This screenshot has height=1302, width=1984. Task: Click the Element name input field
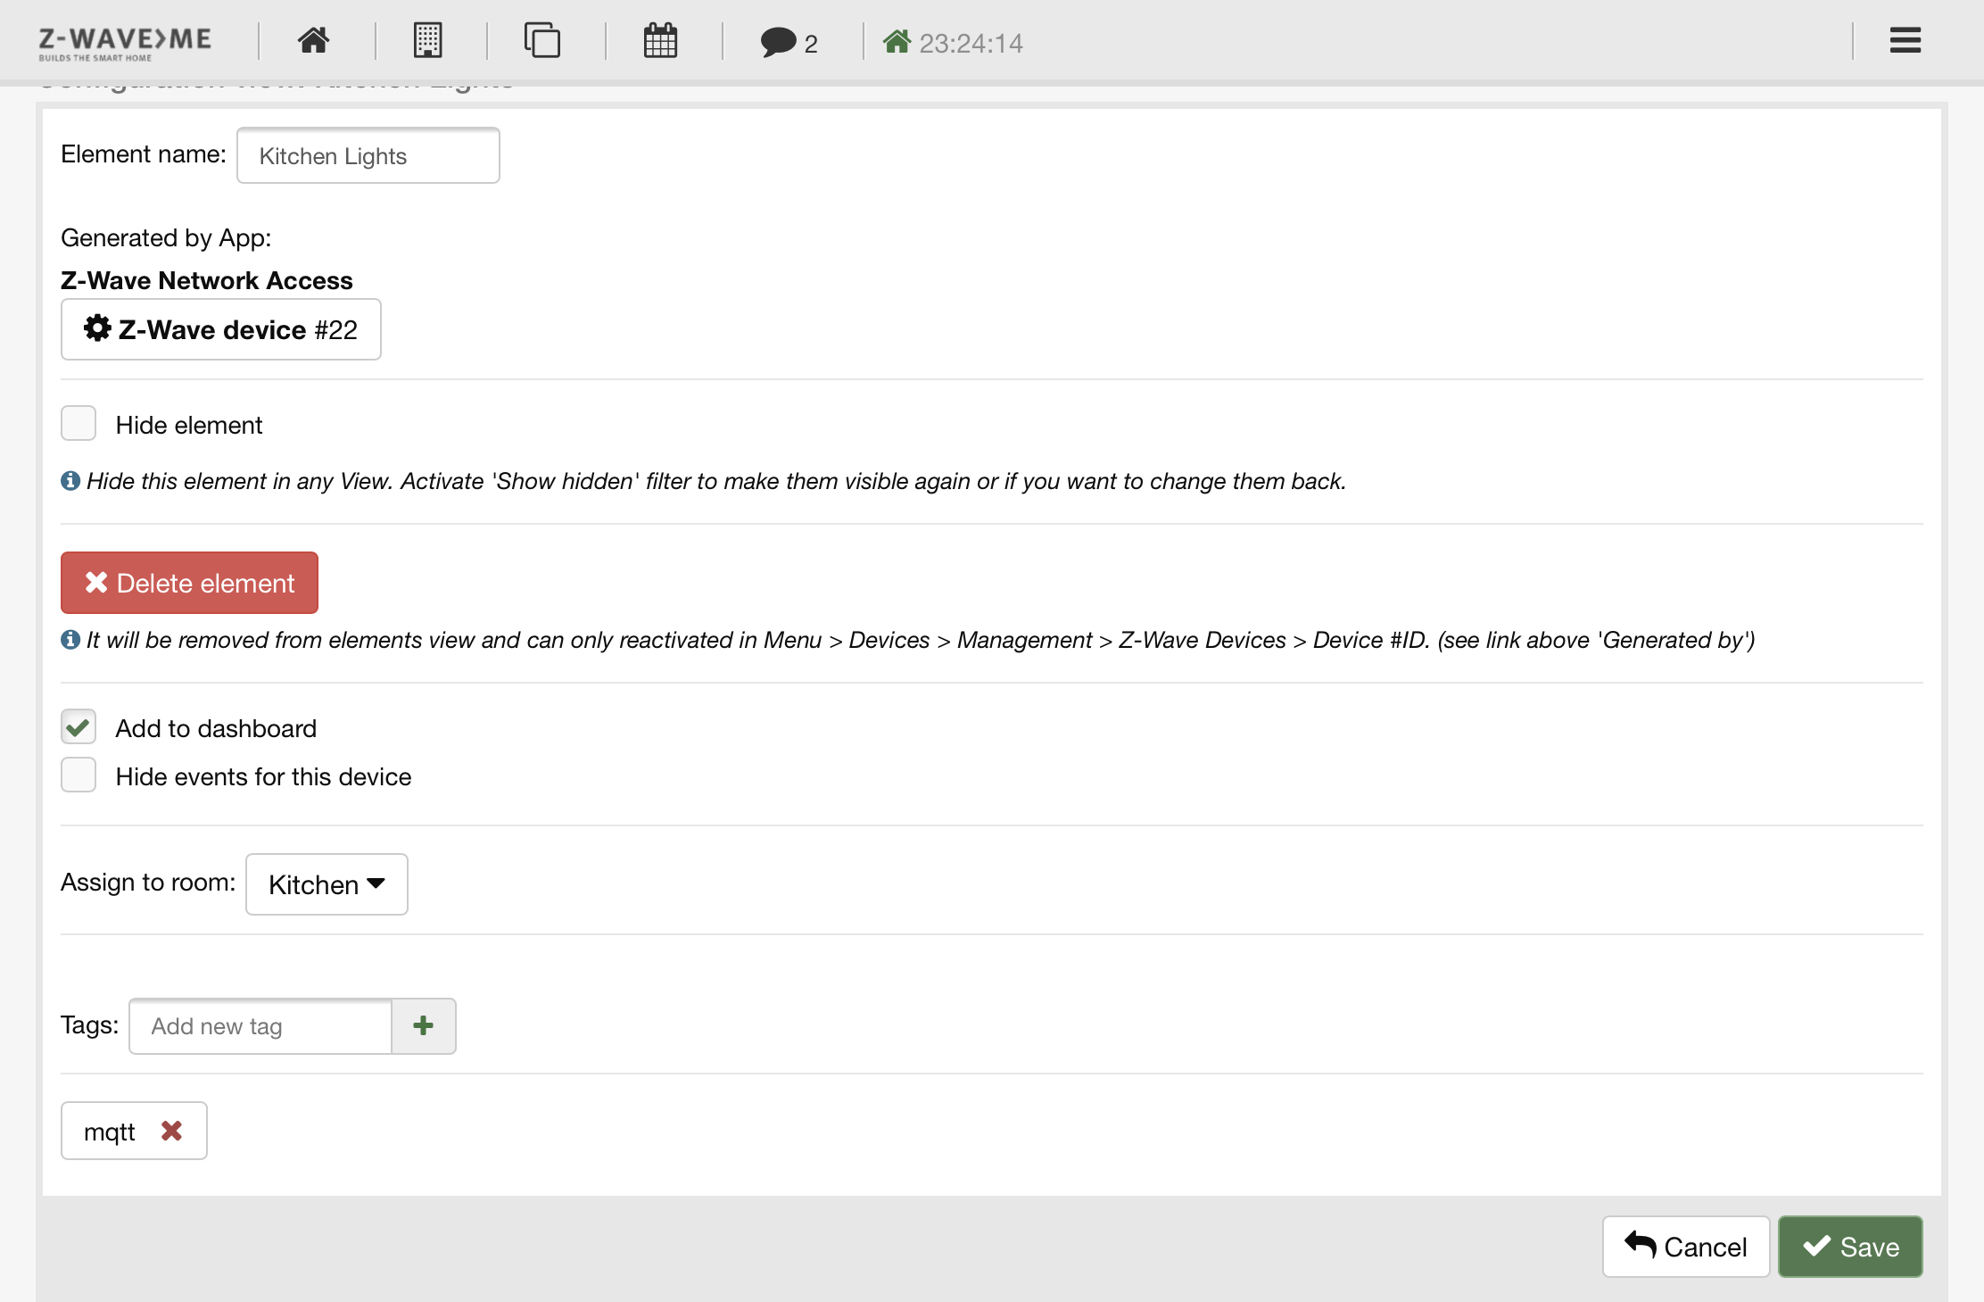tap(368, 155)
